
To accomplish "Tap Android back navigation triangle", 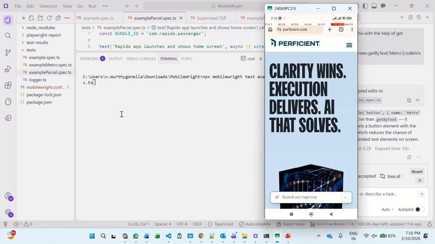I will (x=331, y=214).
